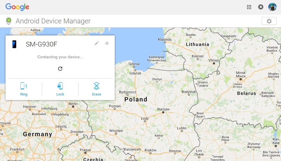Select the Erase label
This screenshot has height=161, width=281.
[x=97, y=94]
